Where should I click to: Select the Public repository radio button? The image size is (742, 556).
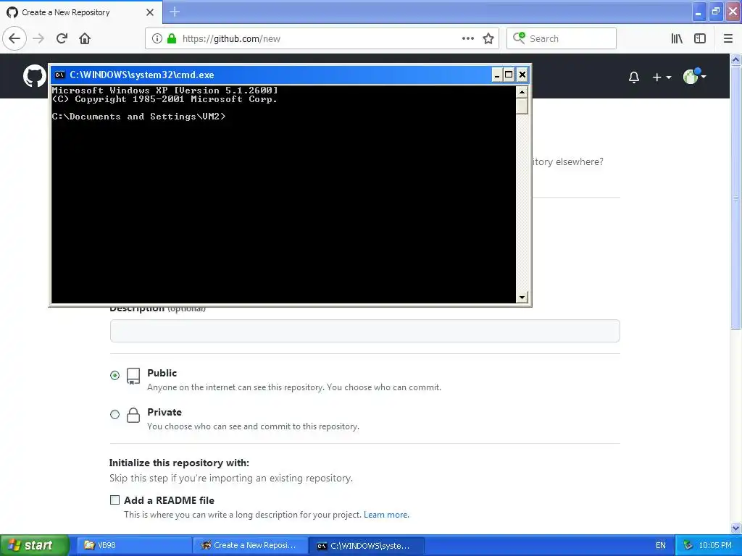point(114,376)
